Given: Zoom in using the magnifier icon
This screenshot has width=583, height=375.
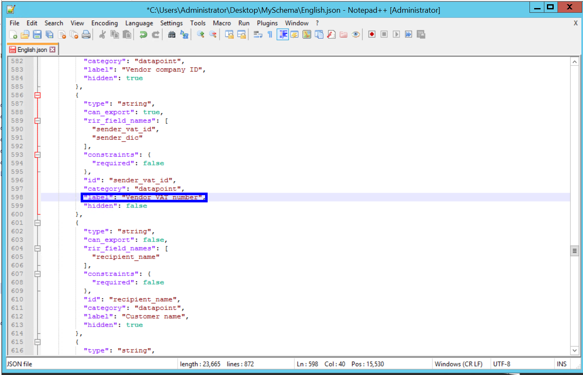Looking at the screenshot, I should 200,34.
